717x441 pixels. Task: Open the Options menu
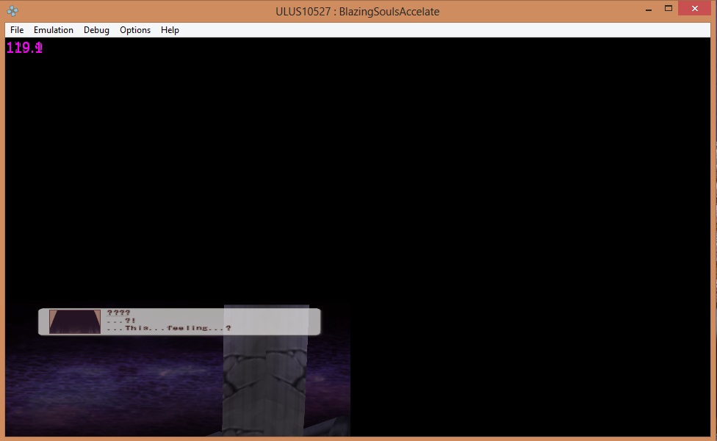(x=135, y=30)
